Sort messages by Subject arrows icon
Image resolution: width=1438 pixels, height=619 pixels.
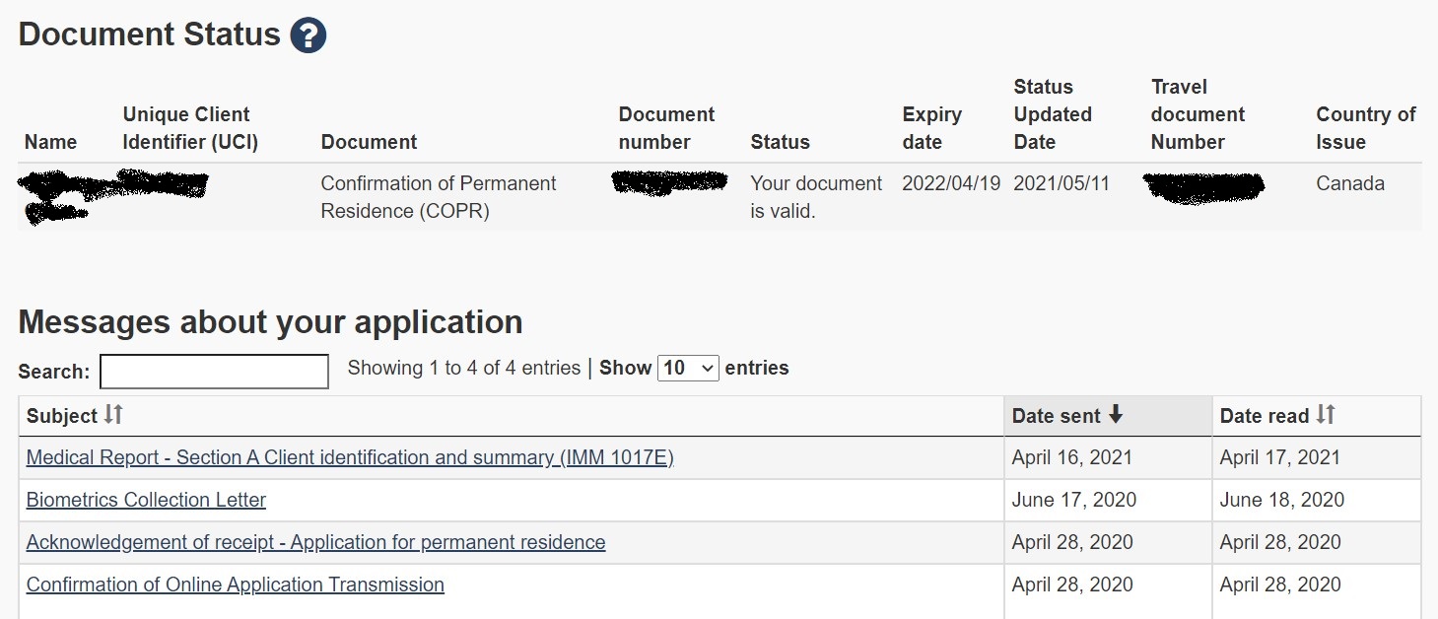pyautogui.click(x=113, y=415)
